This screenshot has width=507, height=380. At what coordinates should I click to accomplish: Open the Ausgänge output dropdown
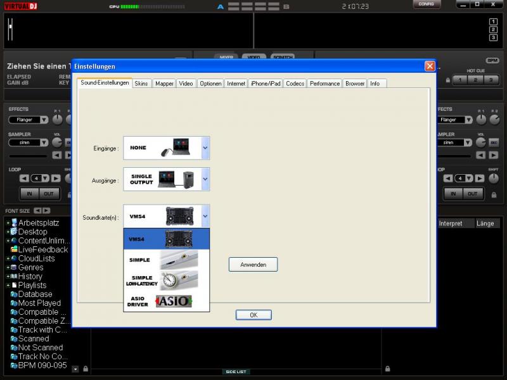tap(205, 179)
